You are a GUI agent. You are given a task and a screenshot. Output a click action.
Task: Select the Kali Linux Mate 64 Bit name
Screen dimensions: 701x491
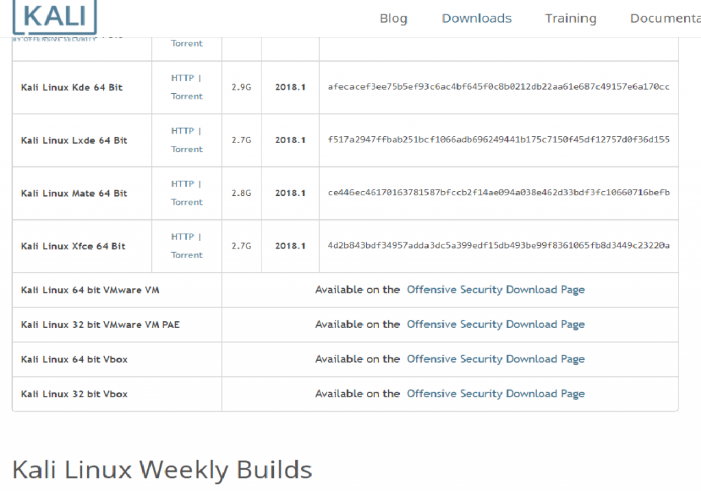point(74,193)
